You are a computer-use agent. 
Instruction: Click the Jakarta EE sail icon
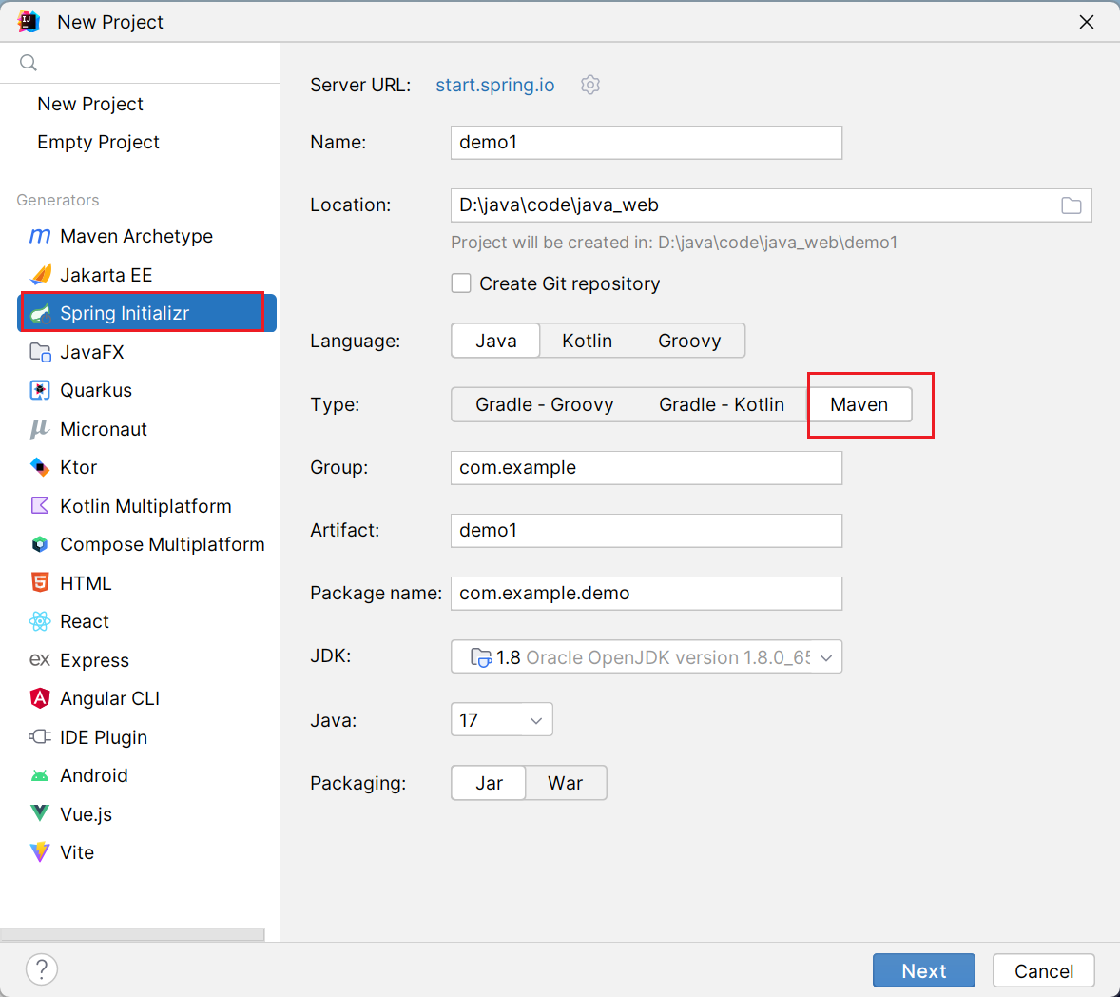40,274
